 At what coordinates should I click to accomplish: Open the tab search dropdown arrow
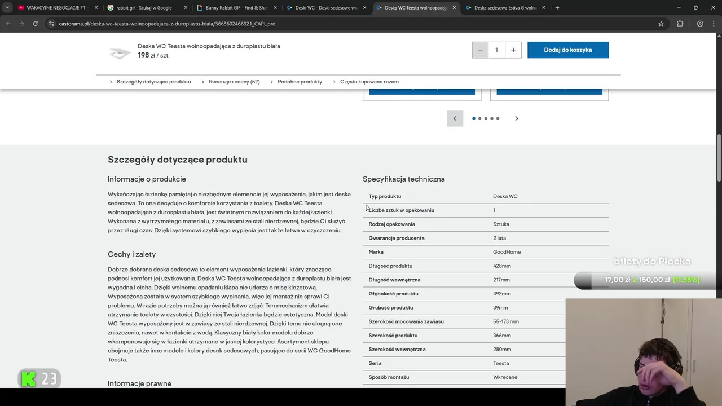(x=7, y=8)
